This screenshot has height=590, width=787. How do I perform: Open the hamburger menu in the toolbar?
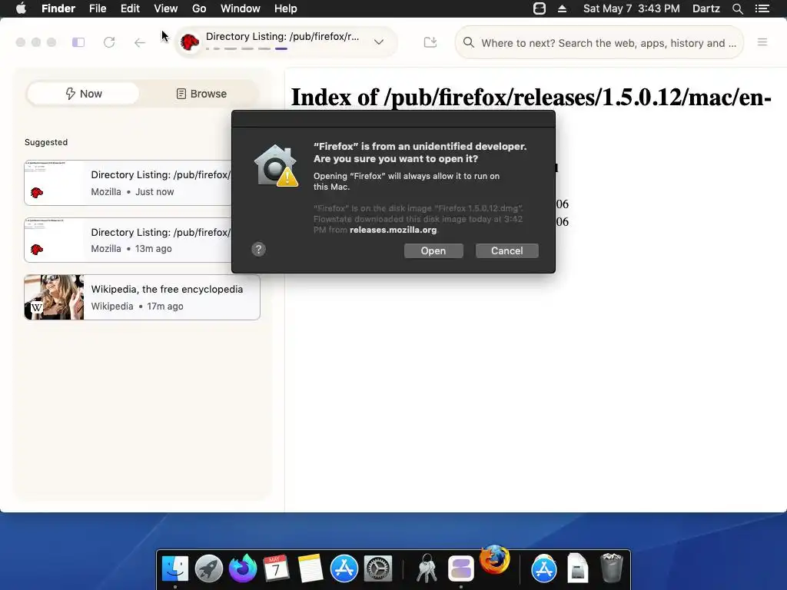click(x=762, y=43)
